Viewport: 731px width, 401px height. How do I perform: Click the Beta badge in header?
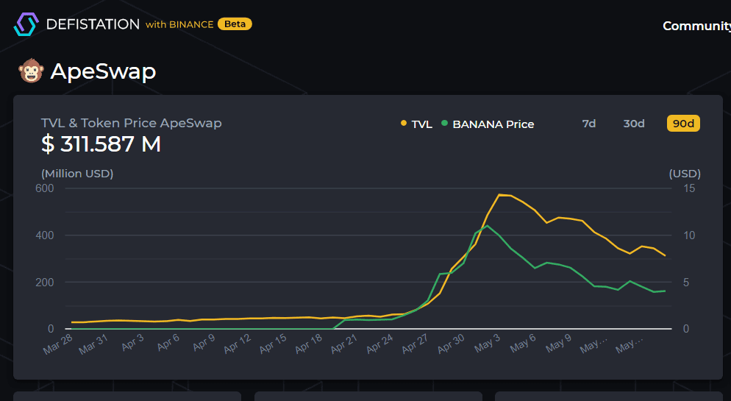(x=235, y=24)
